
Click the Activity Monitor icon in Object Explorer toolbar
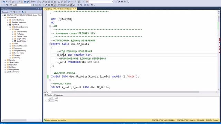click(26, 12)
